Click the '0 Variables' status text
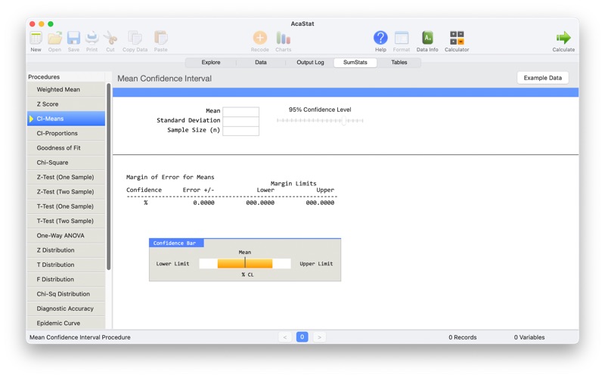The height and width of the screenshot is (378, 605). click(x=529, y=337)
